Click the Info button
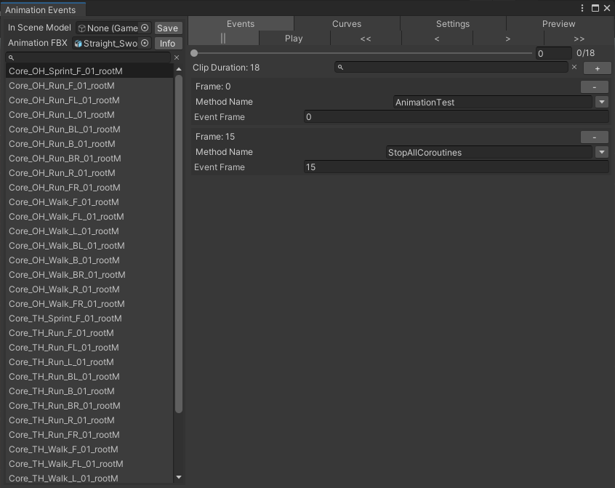Image resolution: width=615 pixels, height=488 pixels. tap(168, 43)
